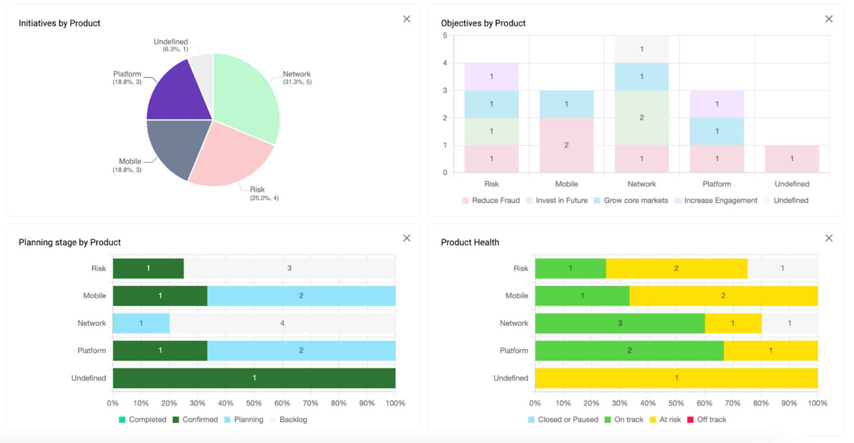The width and height of the screenshot is (854, 443).
Task: Toggle Off track legend item
Action: (x=707, y=420)
